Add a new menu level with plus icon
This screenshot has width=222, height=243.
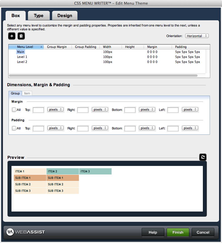coord(12,36)
